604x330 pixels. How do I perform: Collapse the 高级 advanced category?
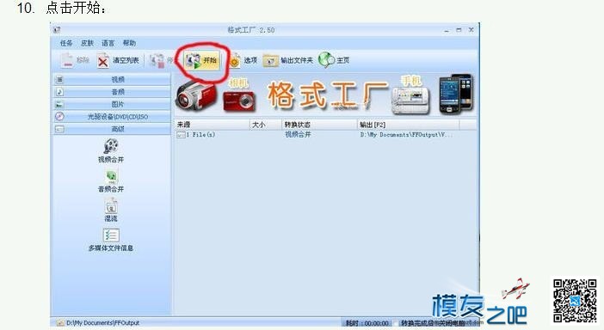pos(112,129)
